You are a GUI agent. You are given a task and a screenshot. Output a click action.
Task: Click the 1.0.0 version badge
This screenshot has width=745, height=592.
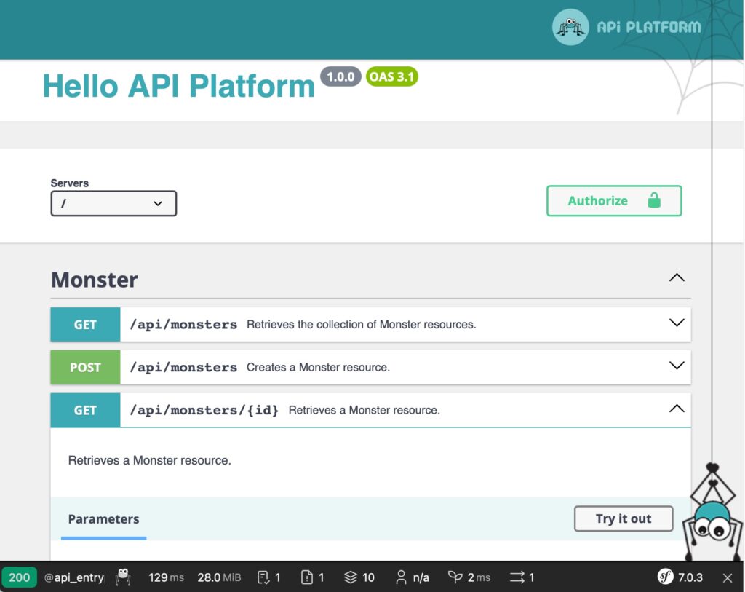[340, 76]
